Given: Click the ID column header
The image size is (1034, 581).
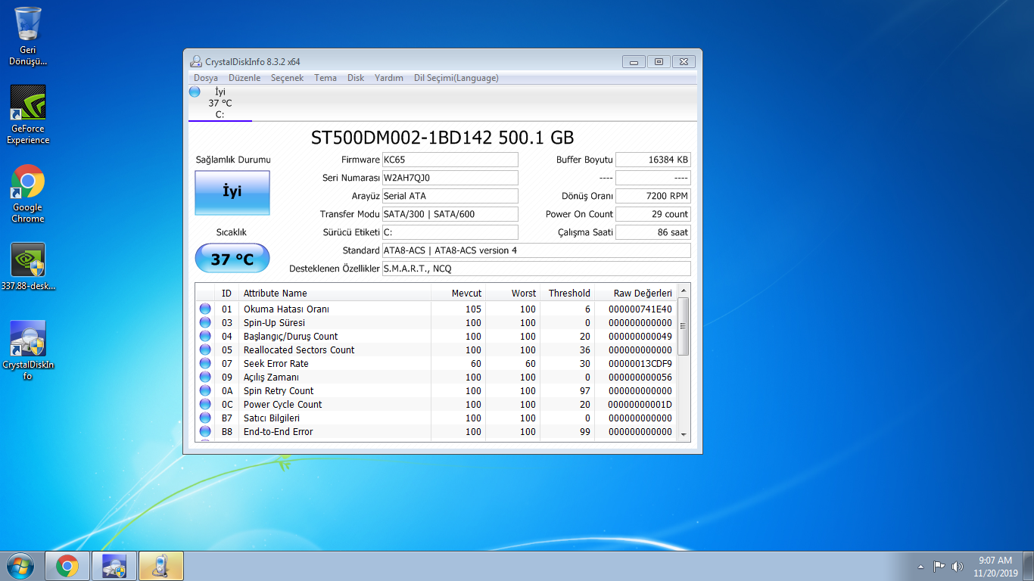Looking at the screenshot, I should tap(226, 293).
